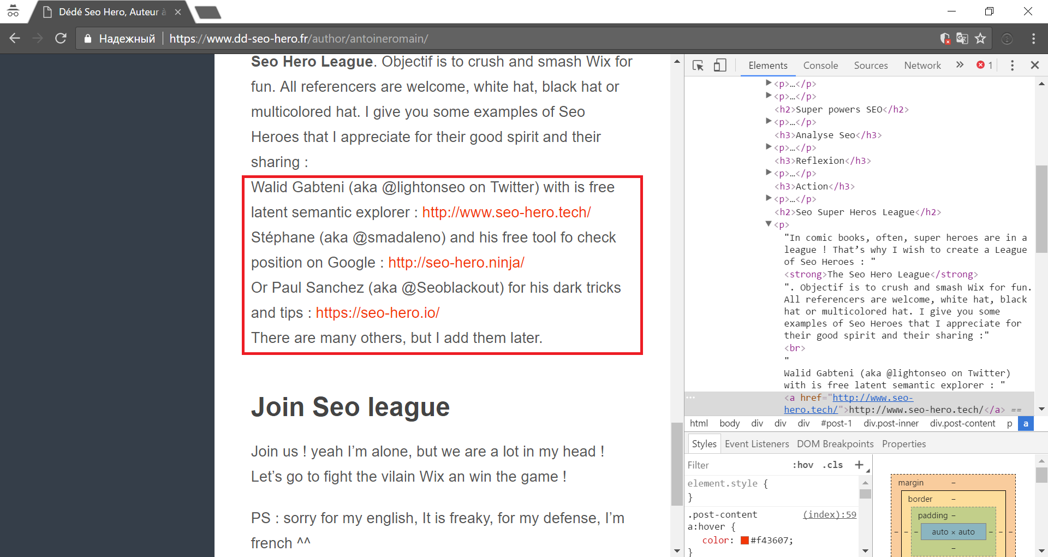
Task: Expand the <p> node above Super powers SEO
Action: [769, 96]
